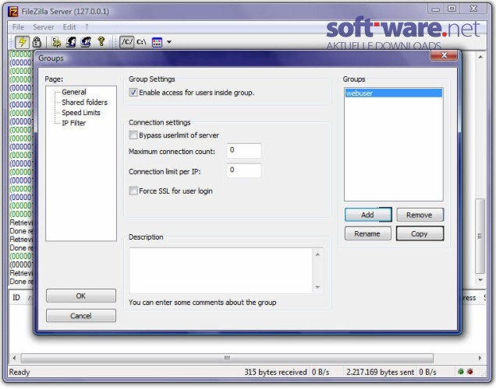This screenshot has height=389, width=496.
Task: Uncheck Enable access for users inside group
Action: (133, 93)
